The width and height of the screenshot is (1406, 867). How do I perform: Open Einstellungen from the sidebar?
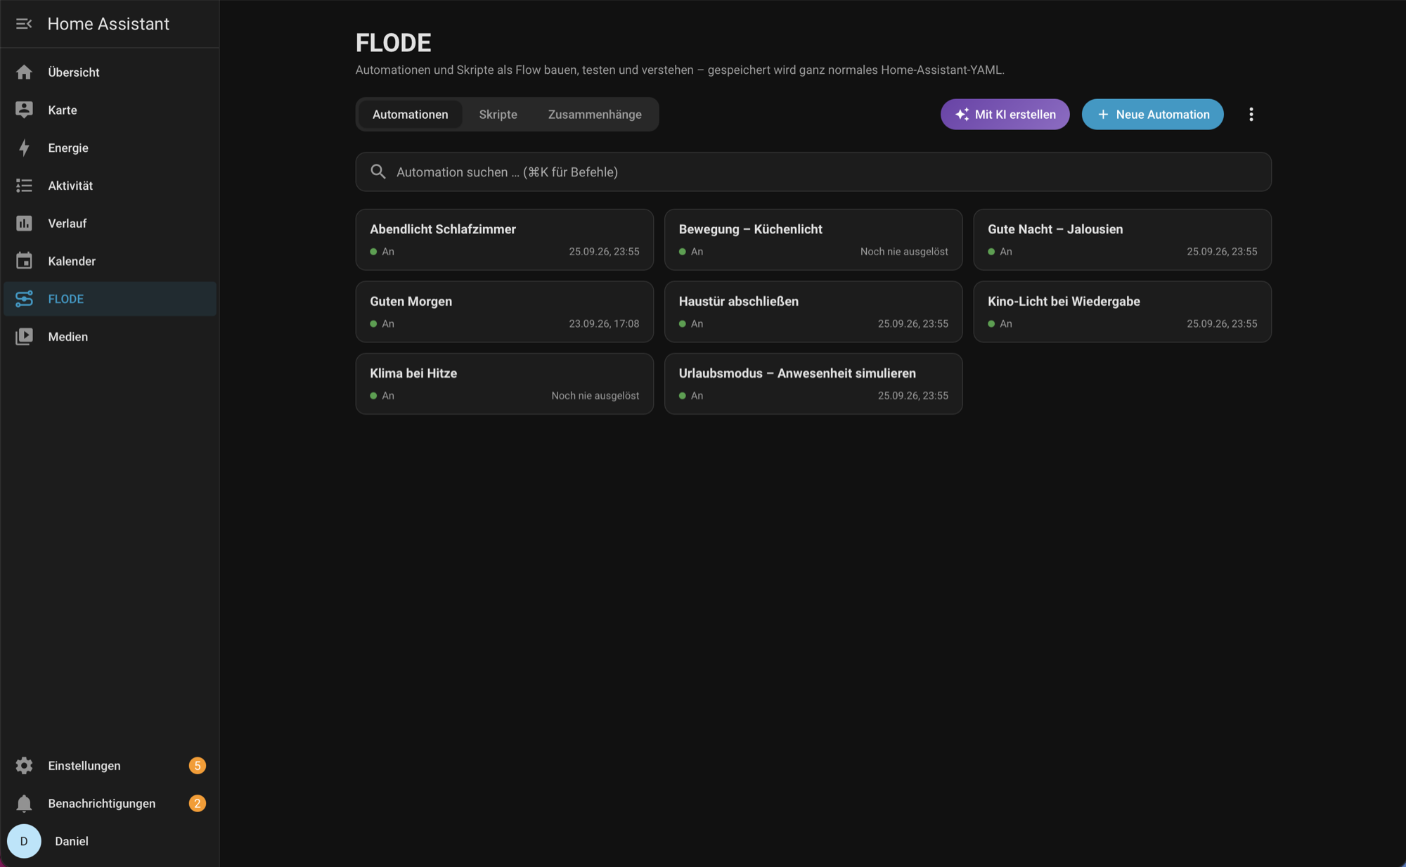(x=110, y=766)
